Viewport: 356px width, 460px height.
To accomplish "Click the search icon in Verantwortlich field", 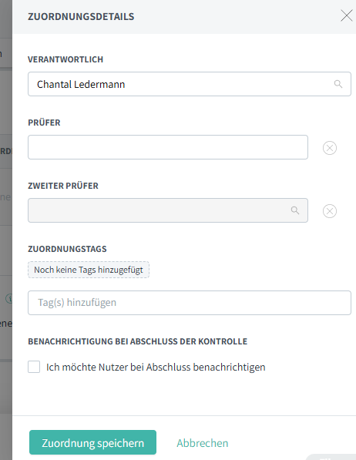I will [x=338, y=84].
